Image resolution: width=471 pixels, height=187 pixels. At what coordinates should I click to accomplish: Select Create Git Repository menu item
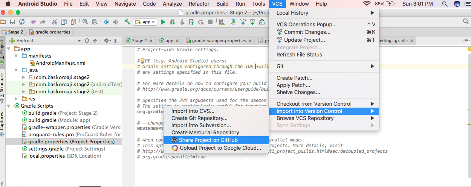click(216, 118)
